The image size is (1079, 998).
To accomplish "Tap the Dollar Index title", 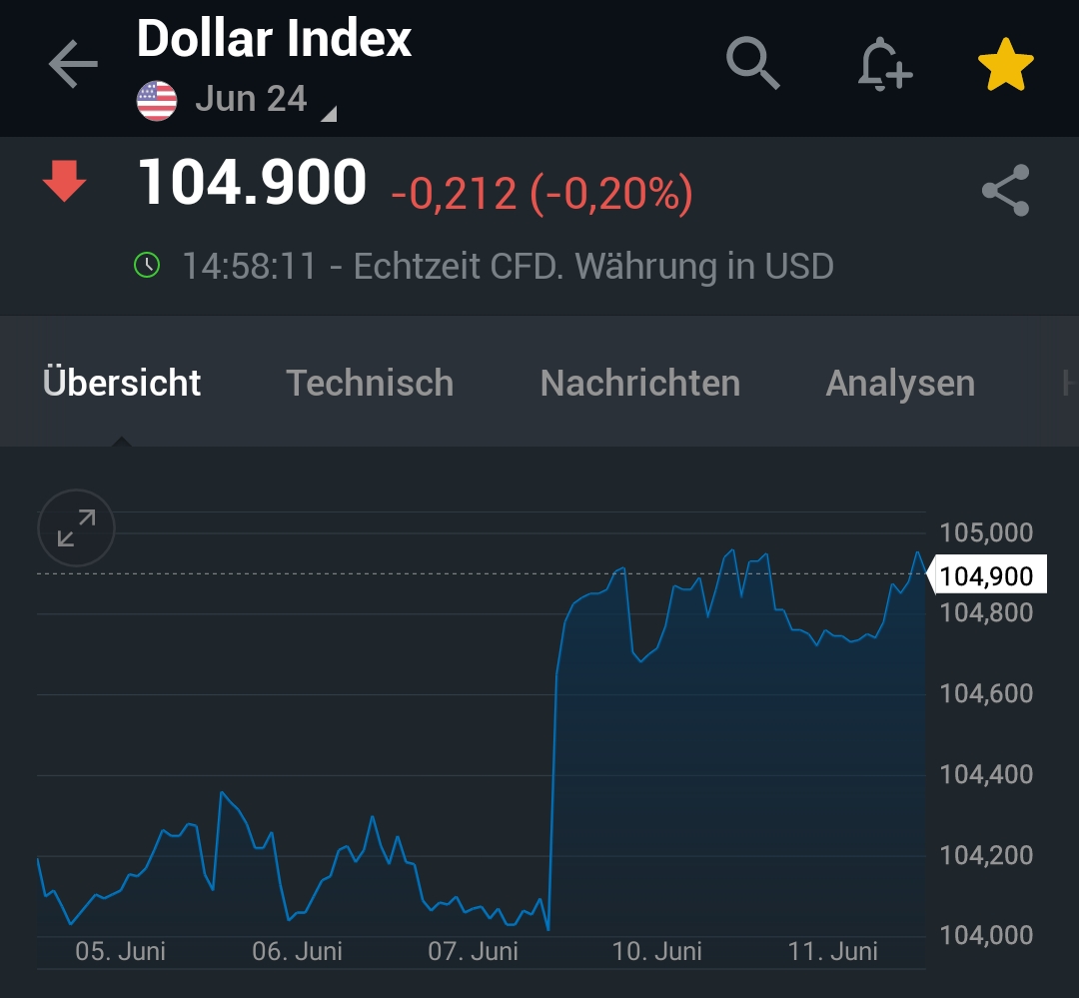I will (x=275, y=40).
